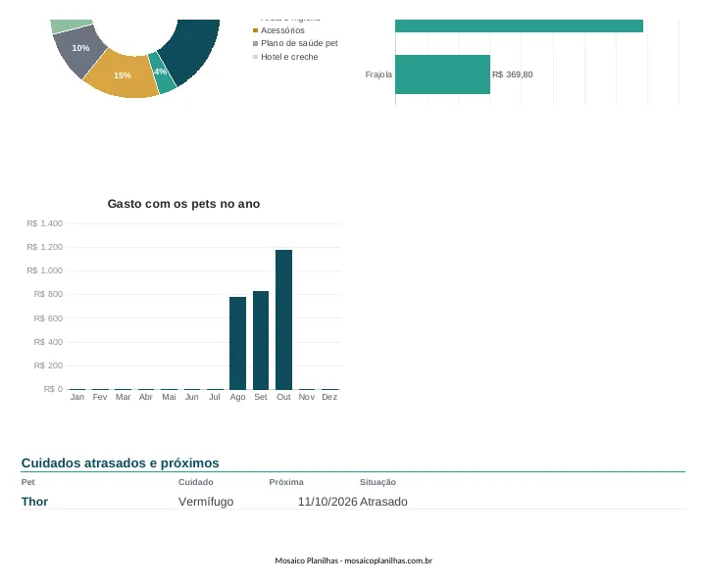Click the Ago bar in yearly chart
705x585 pixels.
point(237,343)
